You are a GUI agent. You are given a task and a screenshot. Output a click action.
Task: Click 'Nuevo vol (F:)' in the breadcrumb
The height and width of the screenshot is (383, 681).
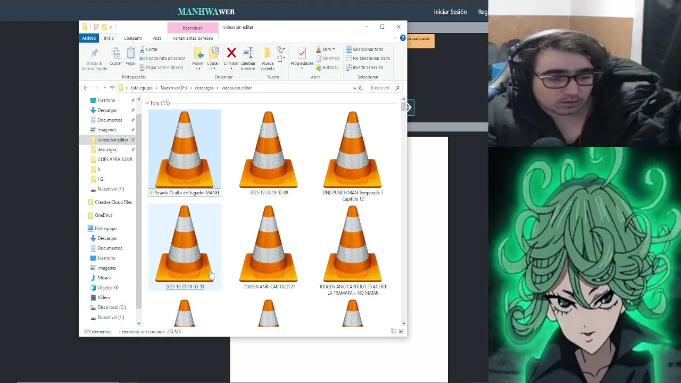point(173,88)
